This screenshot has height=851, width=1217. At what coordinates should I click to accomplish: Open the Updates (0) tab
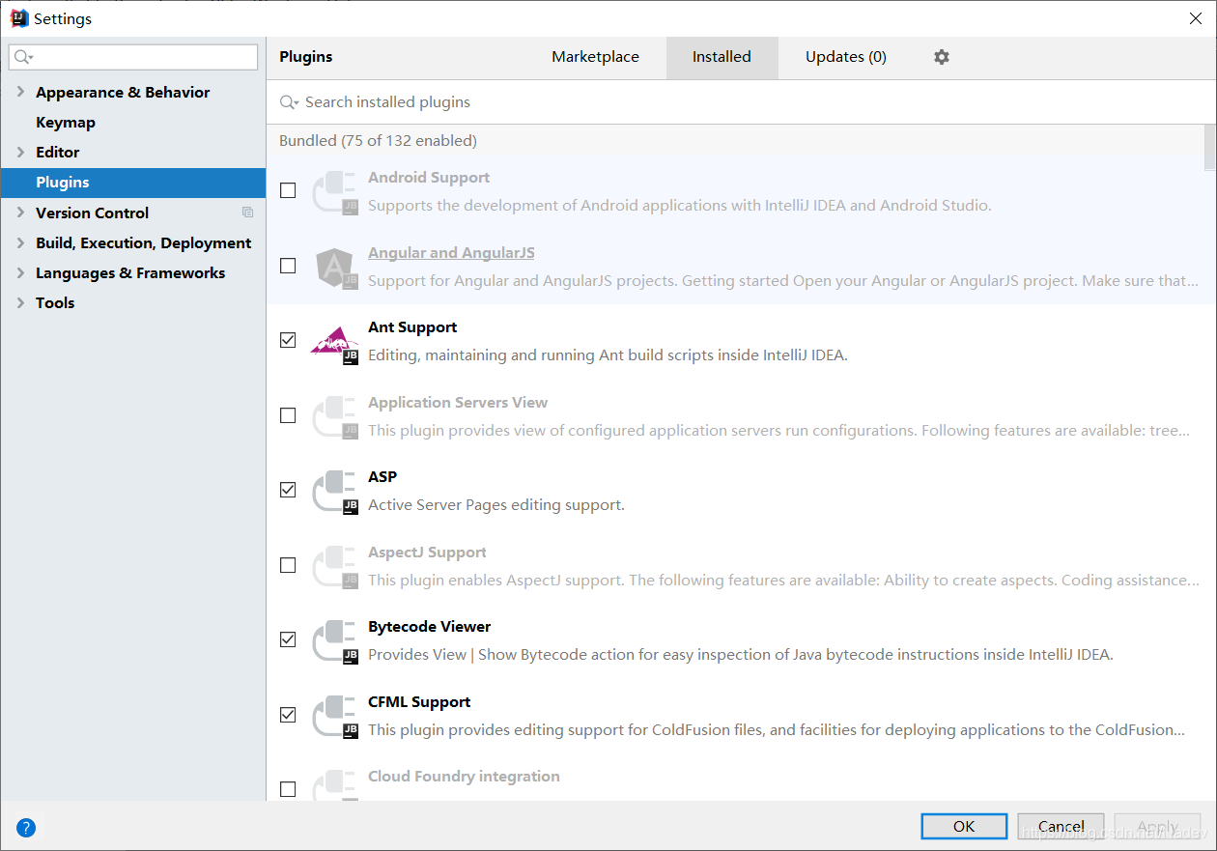point(846,57)
